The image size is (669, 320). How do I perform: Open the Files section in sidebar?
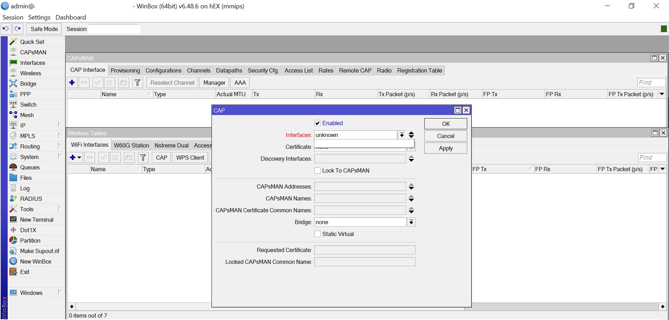[26, 178]
